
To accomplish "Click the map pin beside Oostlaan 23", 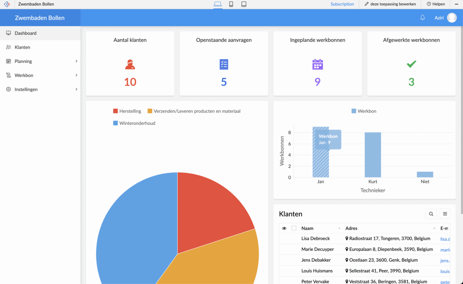I will [347, 260].
